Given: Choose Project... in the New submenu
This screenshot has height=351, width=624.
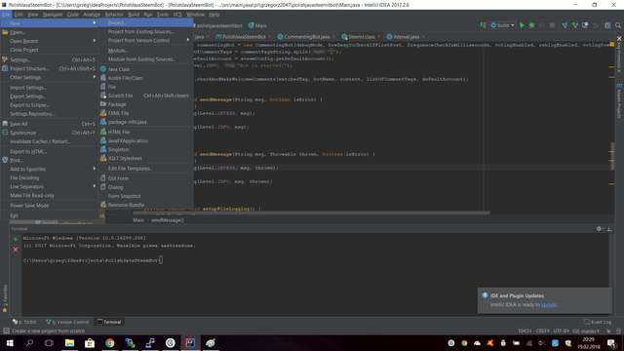Looking at the screenshot, I should [146, 22].
